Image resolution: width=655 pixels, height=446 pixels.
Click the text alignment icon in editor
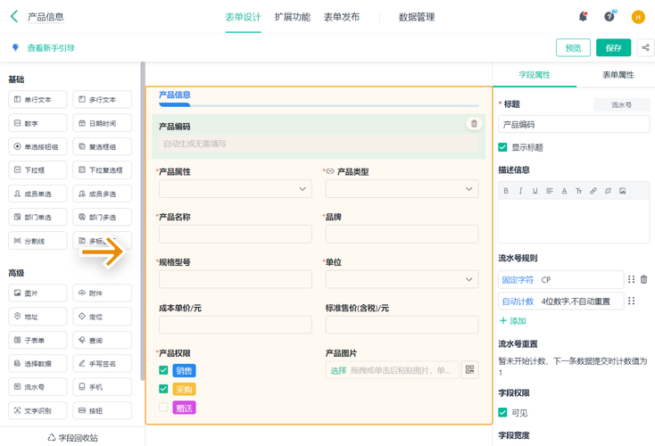(550, 191)
